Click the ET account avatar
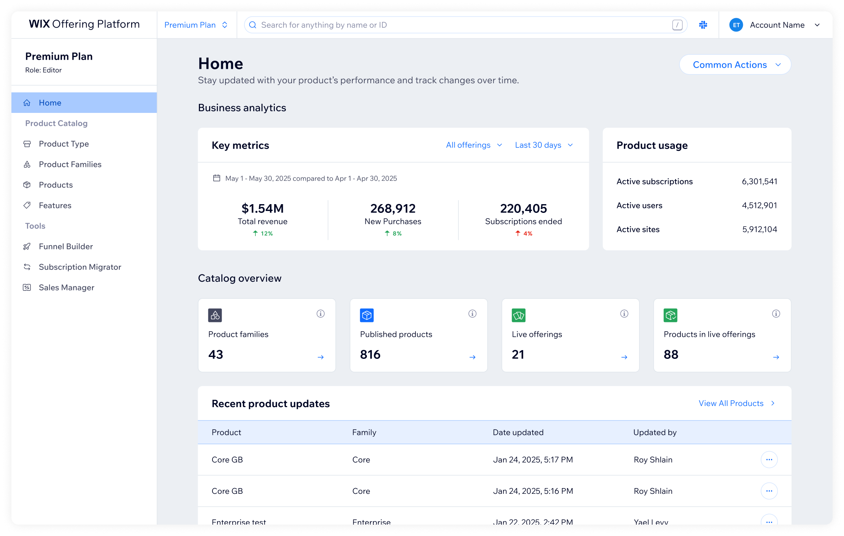844x536 pixels. coord(736,25)
